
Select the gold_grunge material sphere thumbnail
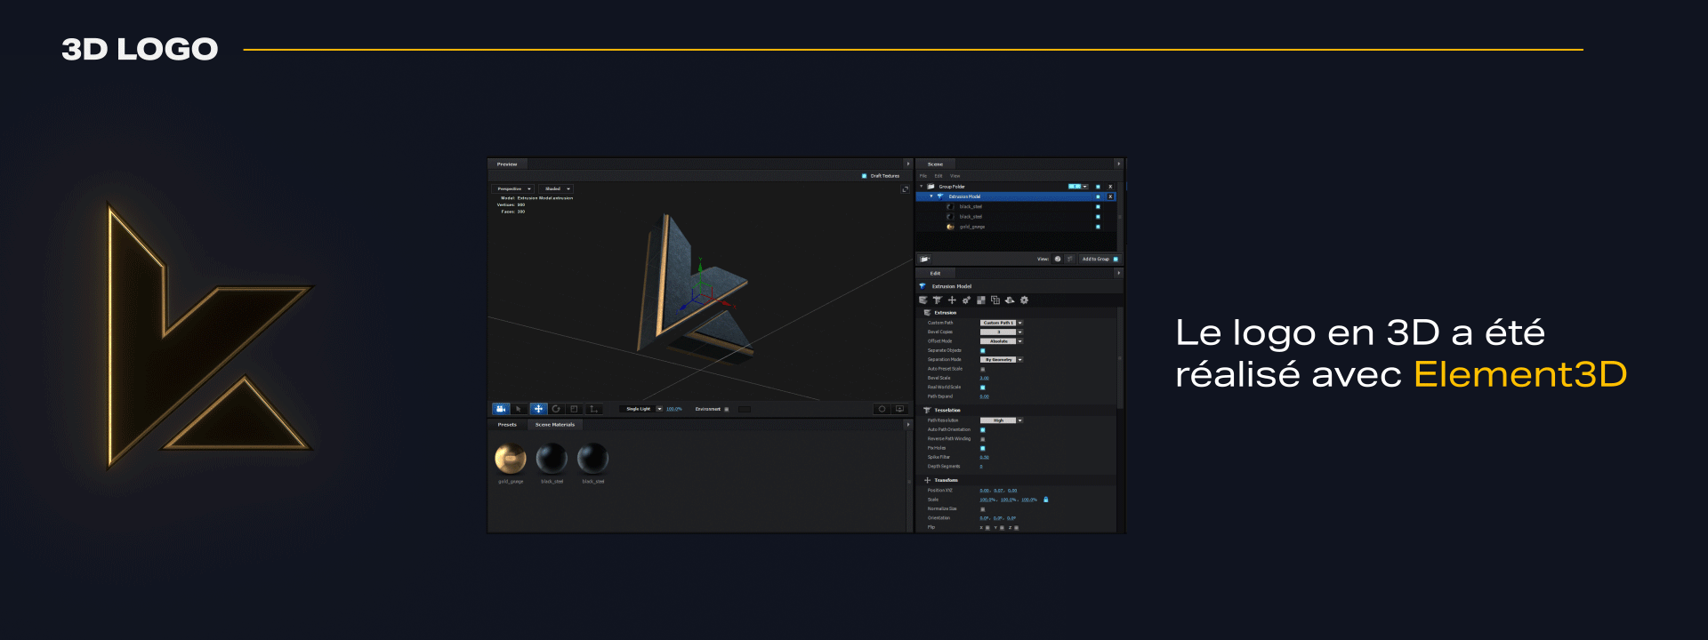511,459
